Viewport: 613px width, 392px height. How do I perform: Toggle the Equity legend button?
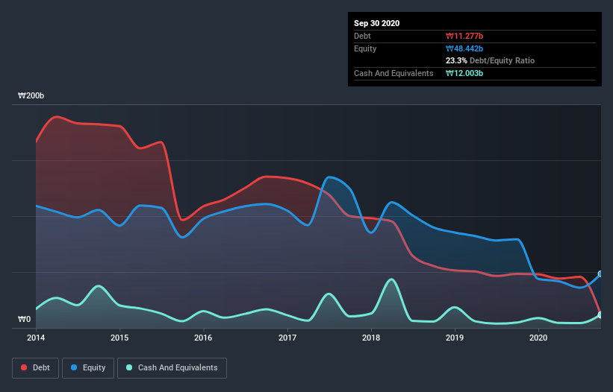click(88, 368)
